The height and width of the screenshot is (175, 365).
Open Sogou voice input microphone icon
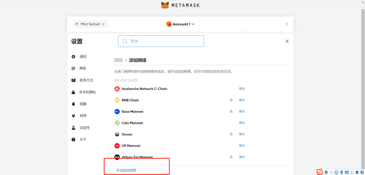(341, 172)
